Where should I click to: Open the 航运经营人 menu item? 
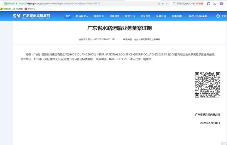point(82,16)
